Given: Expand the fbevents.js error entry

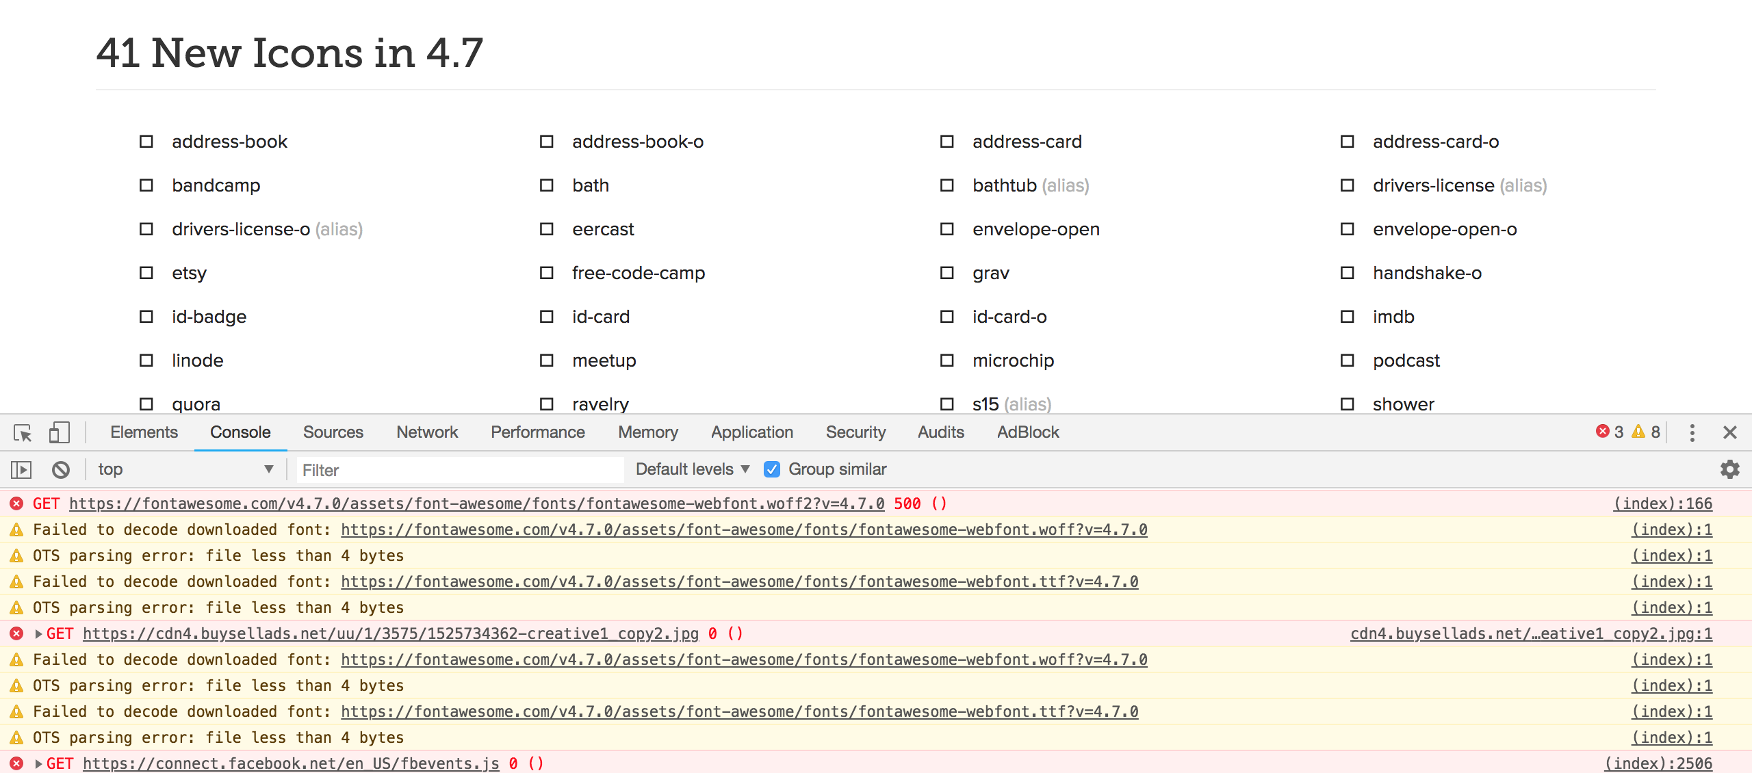Looking at the screenshot, I should [x=38, y=763].
